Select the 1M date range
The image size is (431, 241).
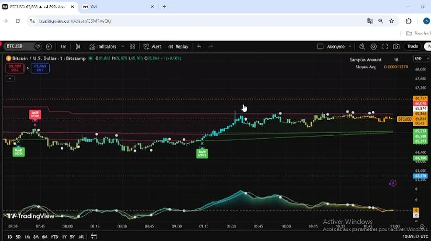[27, 237]
